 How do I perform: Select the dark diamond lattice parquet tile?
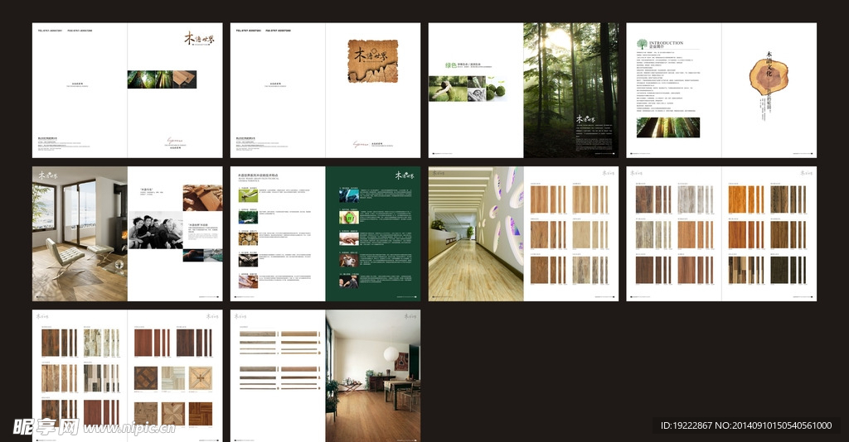pos(146,378)
